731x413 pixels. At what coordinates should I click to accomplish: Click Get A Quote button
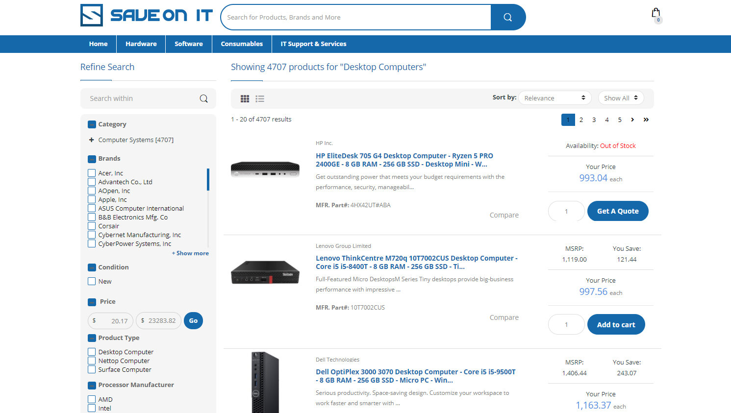[x=618, y=211]
